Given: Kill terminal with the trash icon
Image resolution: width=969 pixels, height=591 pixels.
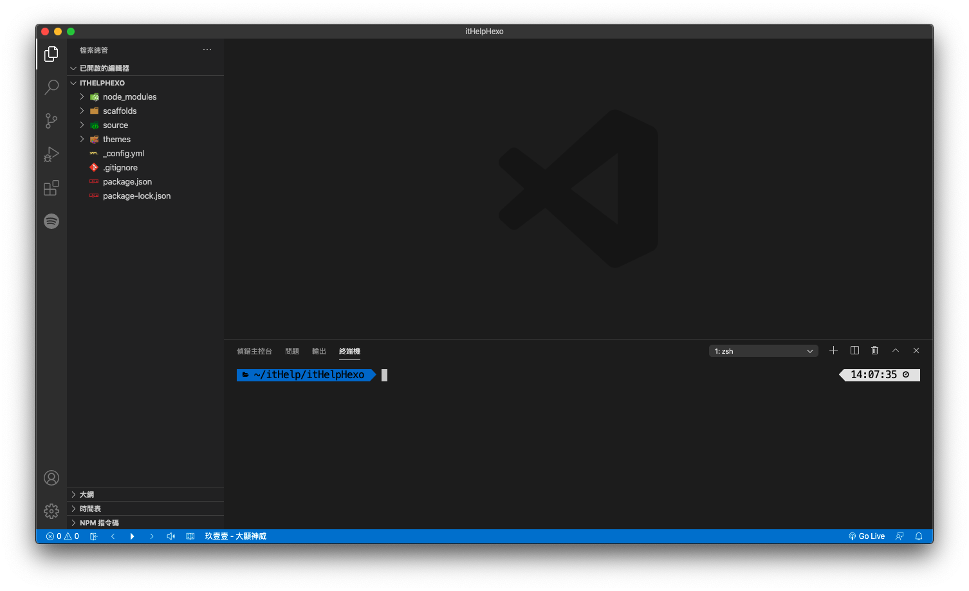Looking at the screenshot, I should pyautogui.click(x=875, y=350).
